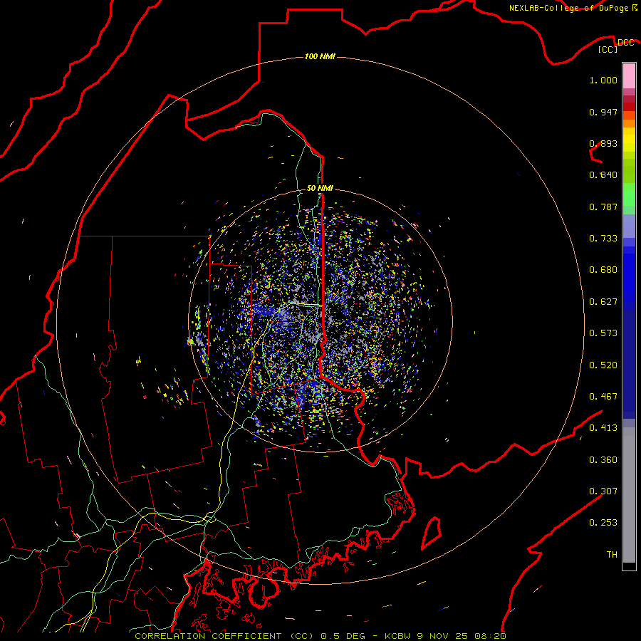Image resolution: width=641 pixels, height=641 pixels.
Task: Click the 0.467 scale value
Action: 603,397
